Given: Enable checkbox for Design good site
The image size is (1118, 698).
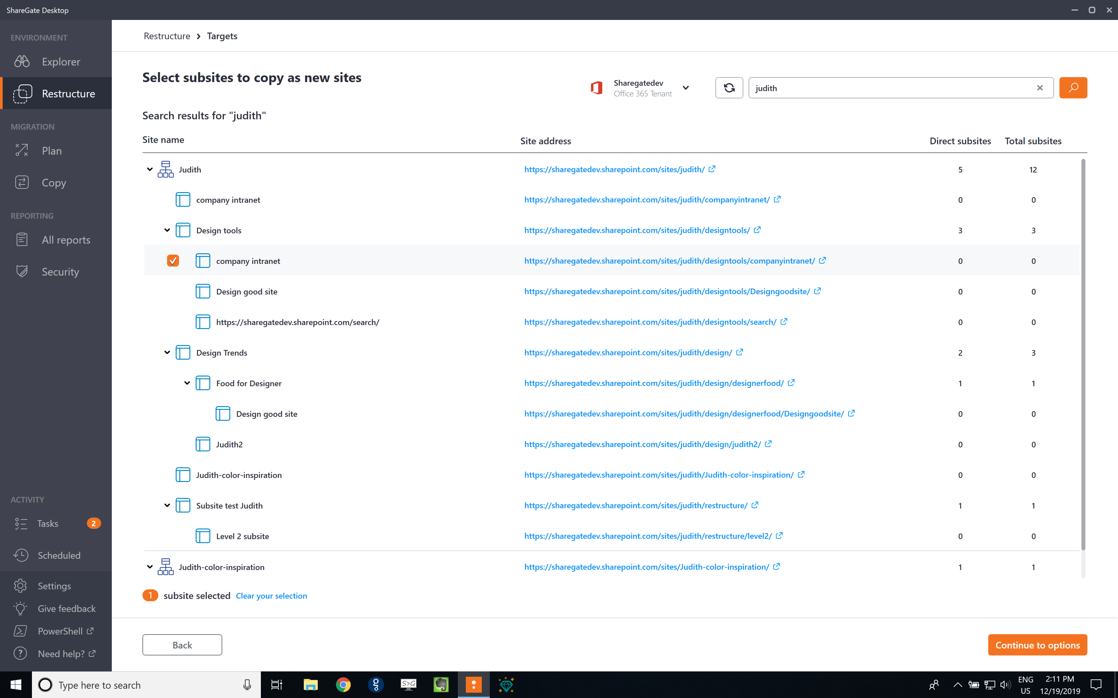Looking at the screenshot, I should point(174,291).
